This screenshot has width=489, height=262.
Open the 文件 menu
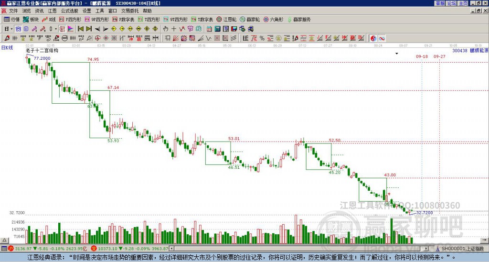click(13, 11)
